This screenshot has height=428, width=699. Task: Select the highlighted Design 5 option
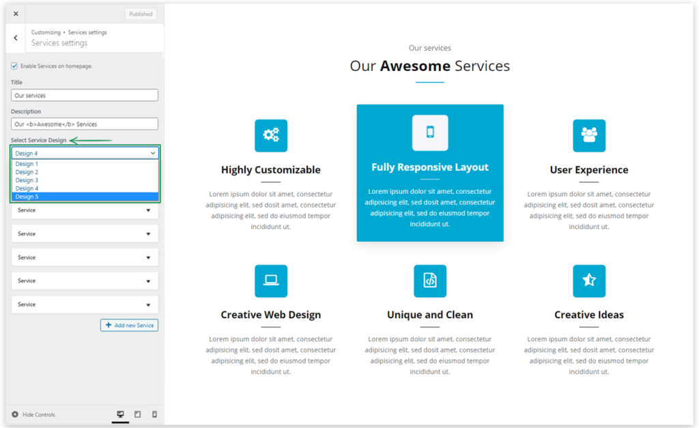tap(85, 197)
